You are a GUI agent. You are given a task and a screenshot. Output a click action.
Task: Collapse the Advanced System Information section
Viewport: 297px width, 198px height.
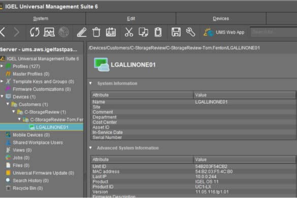90,148
